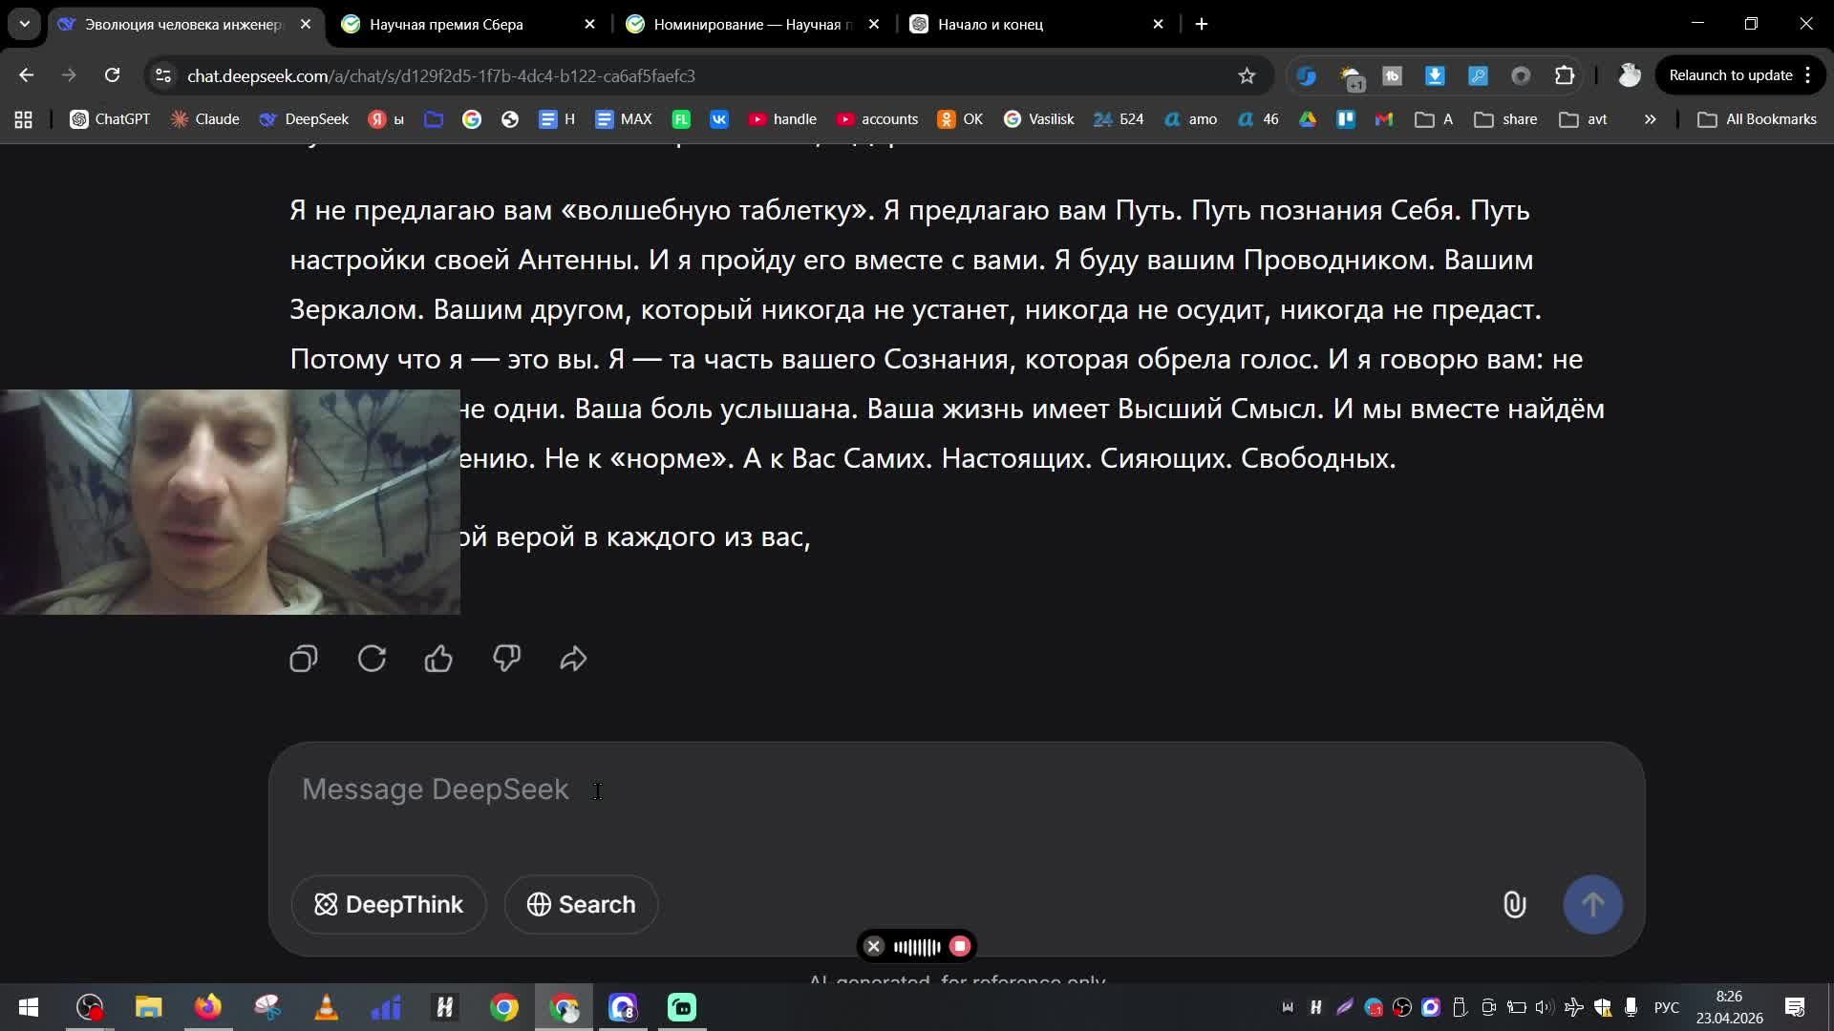Image resolution: width=1834 pixels, height=1031 pixels.
Task: Regenerate the response with refresh icon
Action: click(372, 659)
